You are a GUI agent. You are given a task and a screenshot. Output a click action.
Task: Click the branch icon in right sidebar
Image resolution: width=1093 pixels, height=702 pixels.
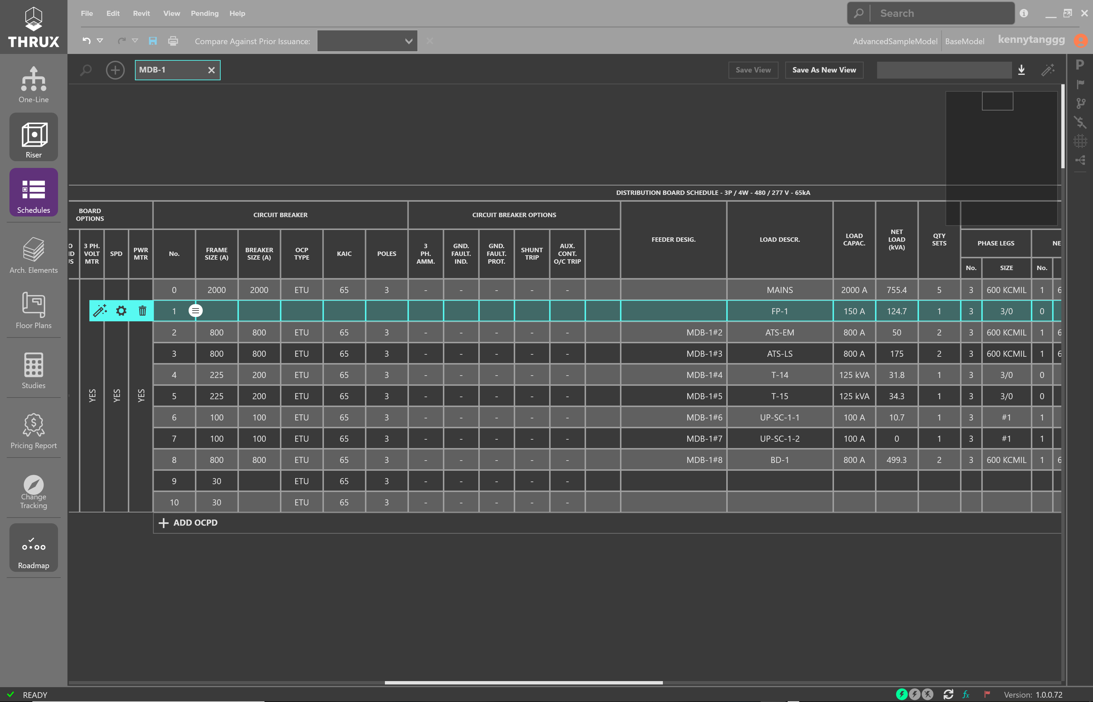(x=1080, y=103)
